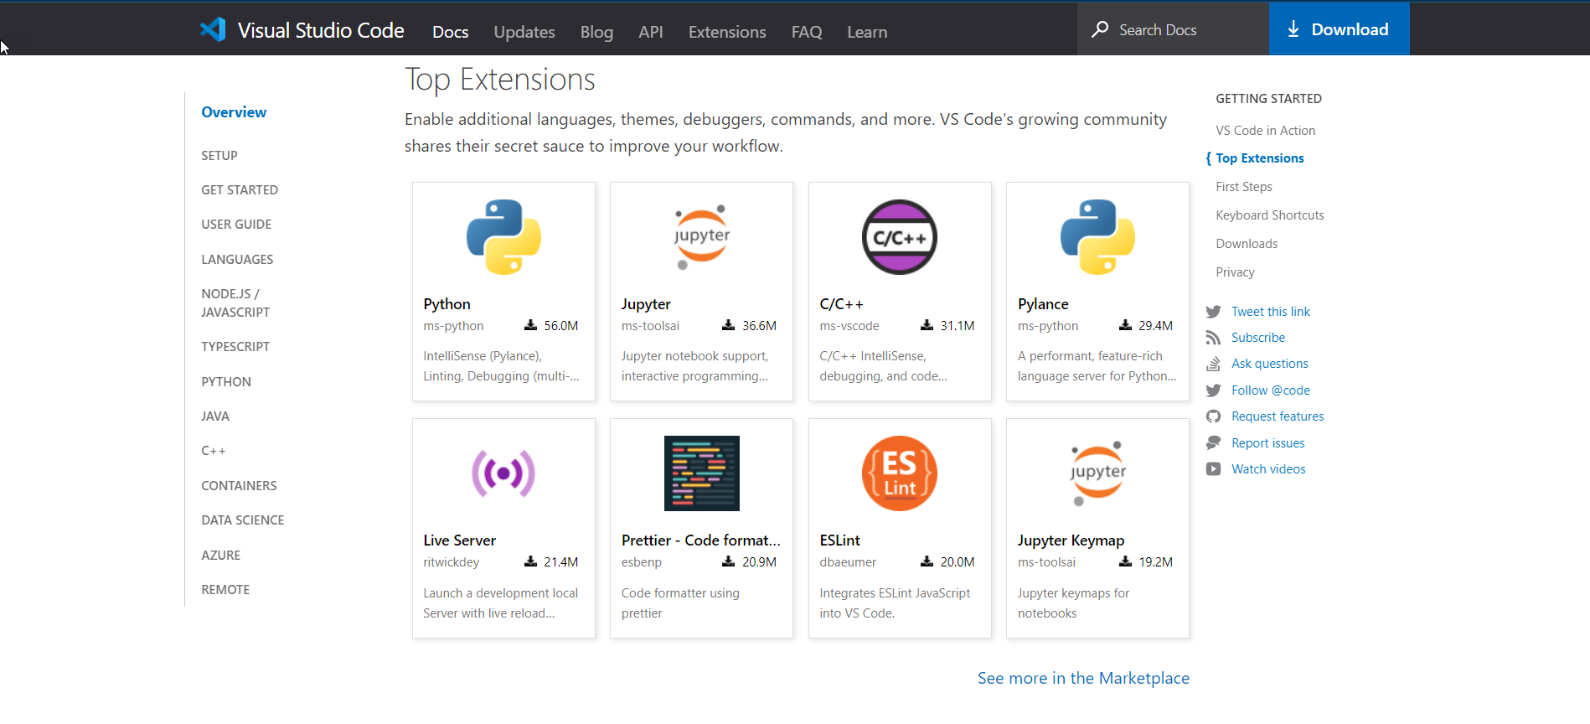Open the API navigation item
This screenshot has width=1590, height=724.
[651, 32]
